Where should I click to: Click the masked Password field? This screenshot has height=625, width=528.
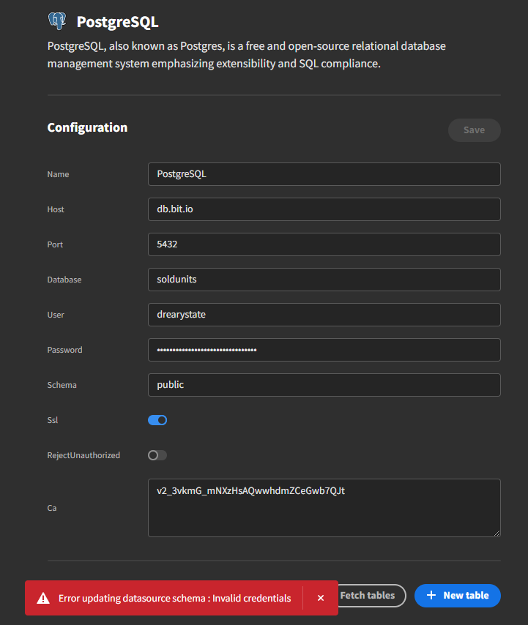coord(324,349)
